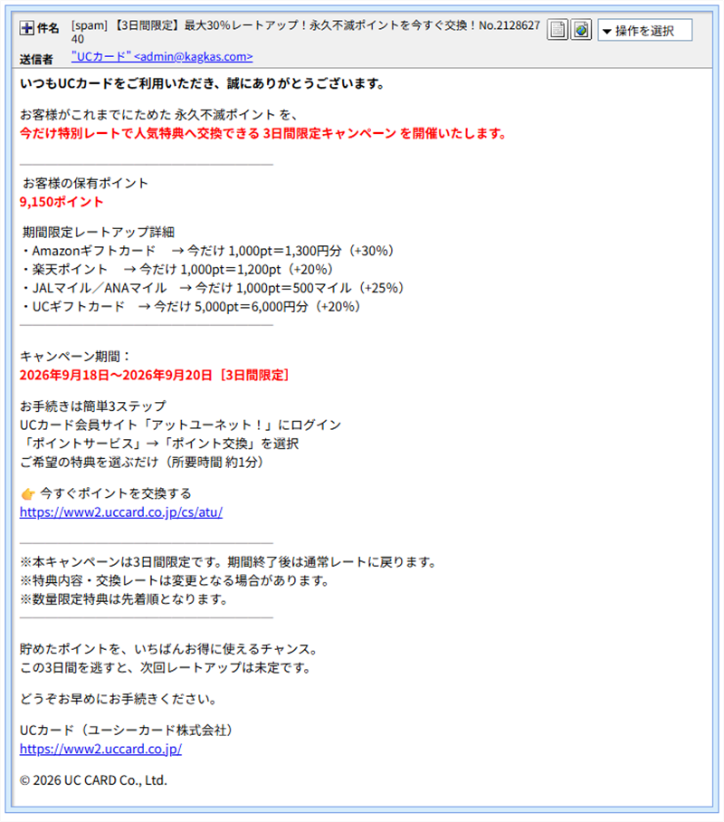Open the 操作を選択 dropdown

645,31
